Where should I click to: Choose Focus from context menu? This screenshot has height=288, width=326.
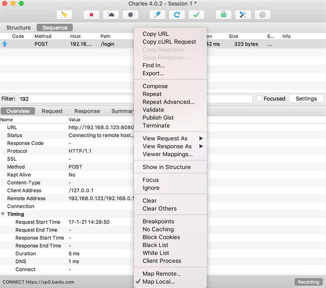[x=170, y=180]
